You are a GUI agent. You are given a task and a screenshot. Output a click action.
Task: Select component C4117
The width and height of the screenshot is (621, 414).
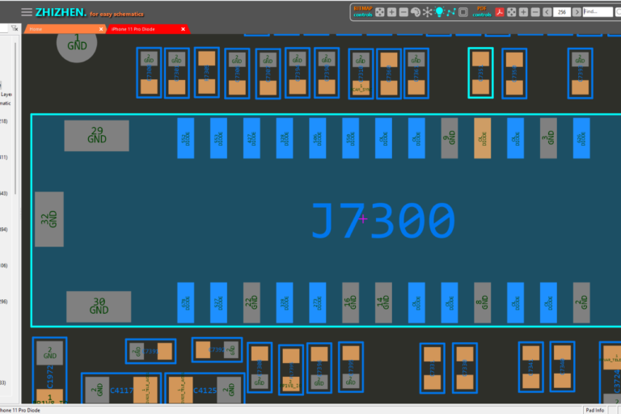pyautogui.click(x=121, y=390)
